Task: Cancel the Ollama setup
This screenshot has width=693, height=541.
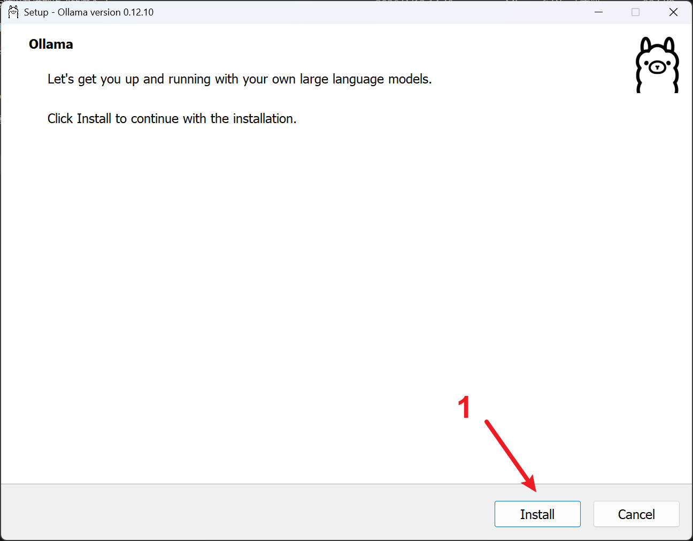Action: click(x=636, y=514)
